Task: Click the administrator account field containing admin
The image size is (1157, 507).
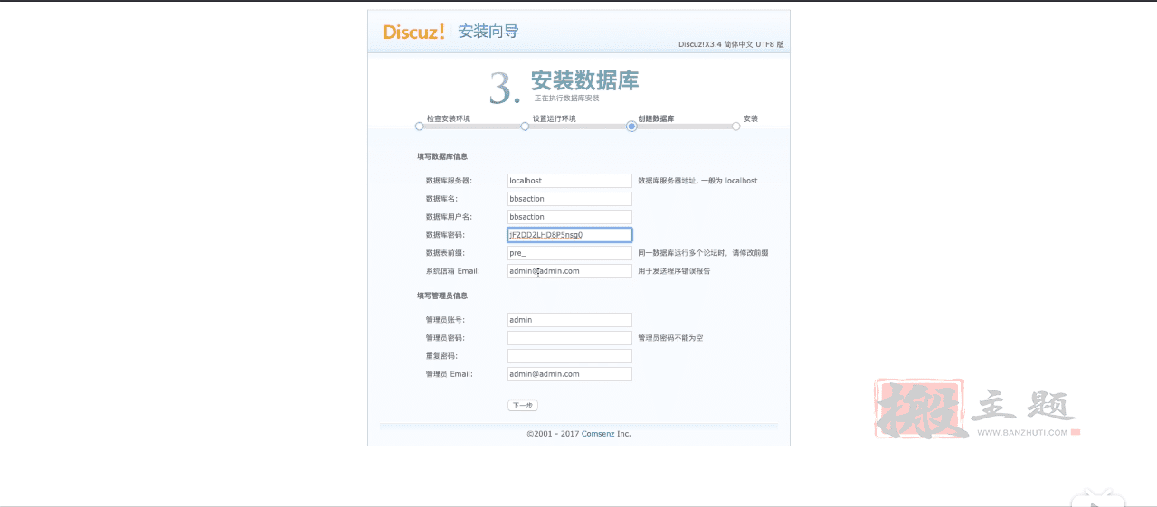Action: point(569,320)
